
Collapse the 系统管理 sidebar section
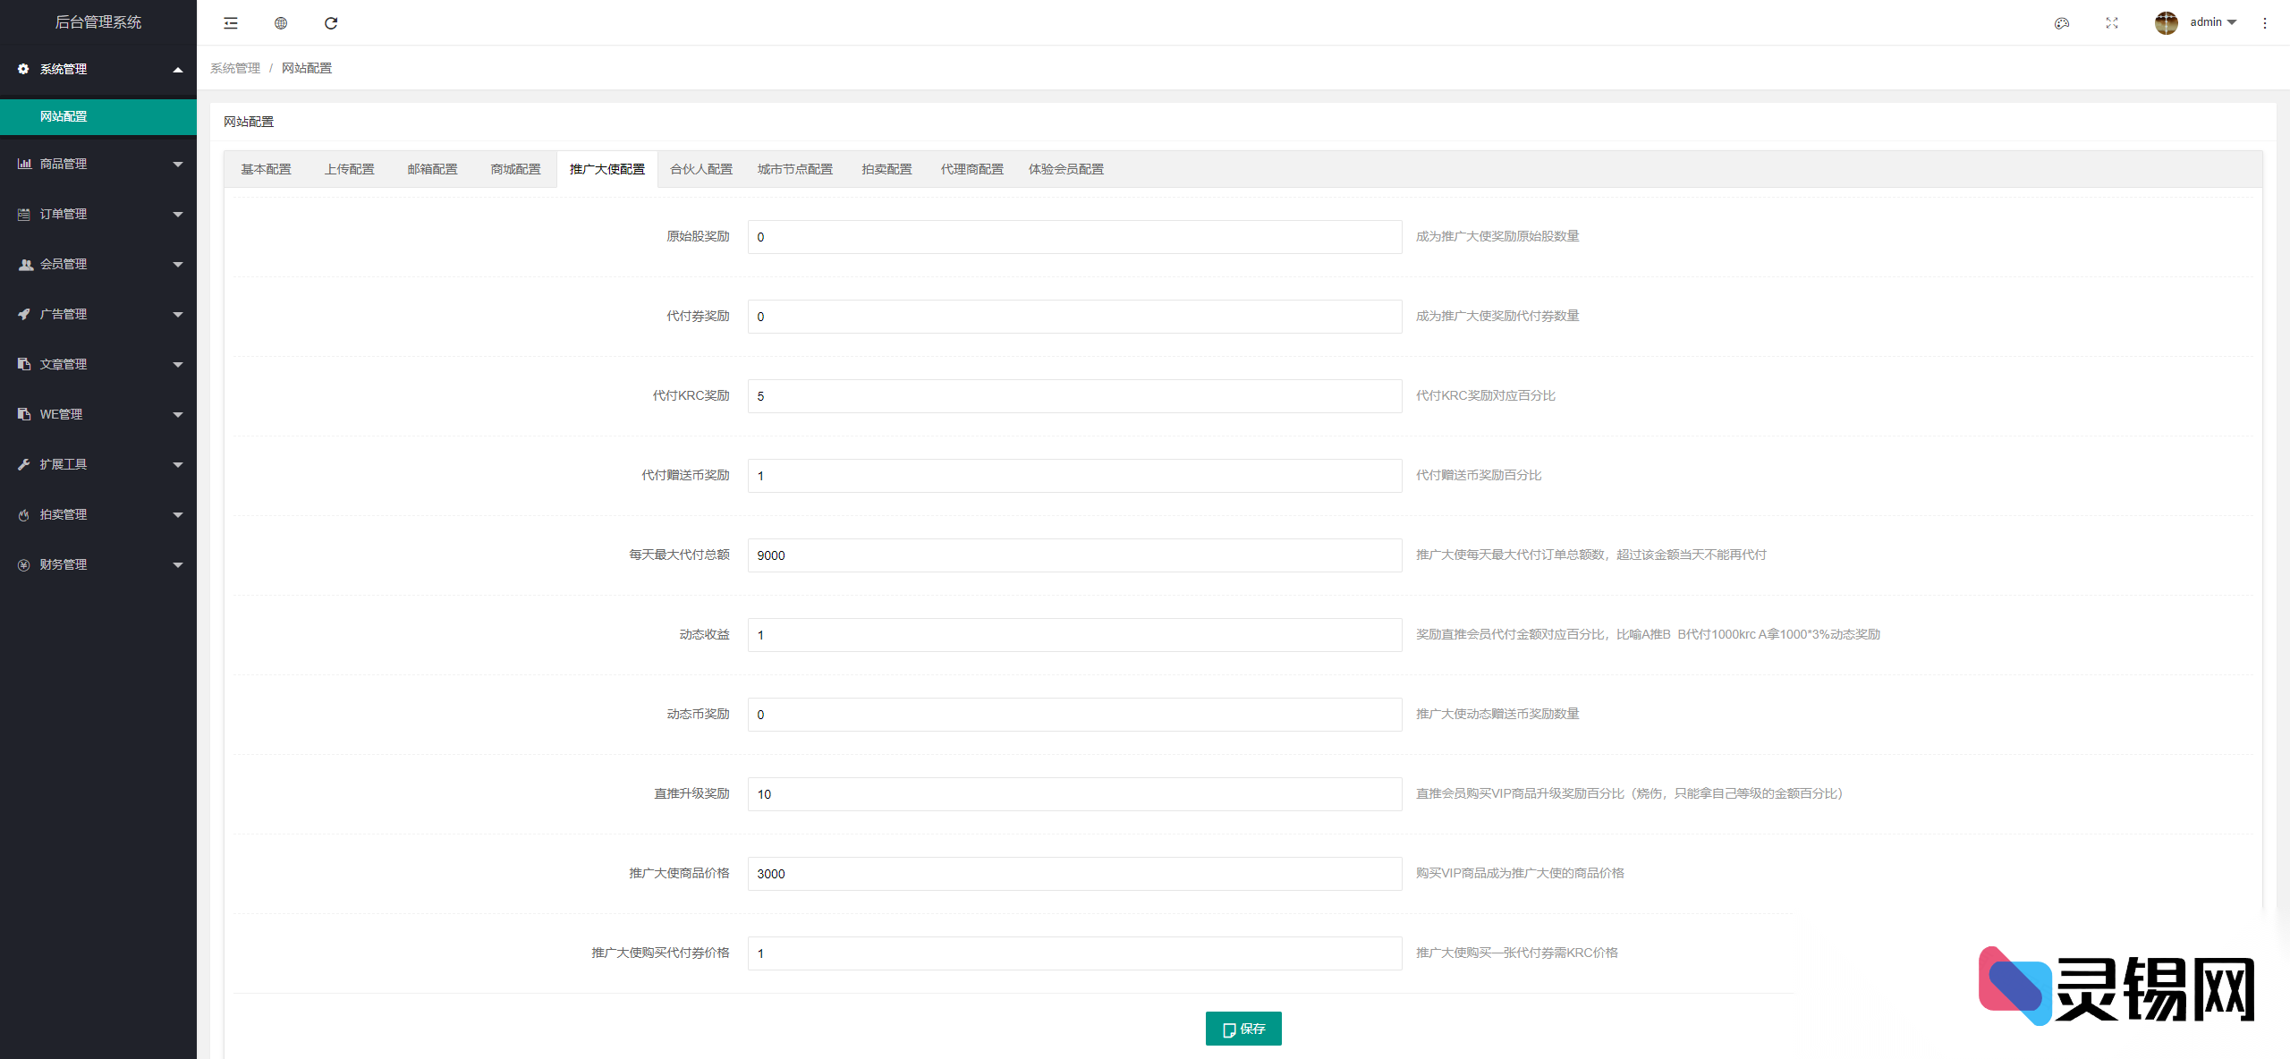98,69
